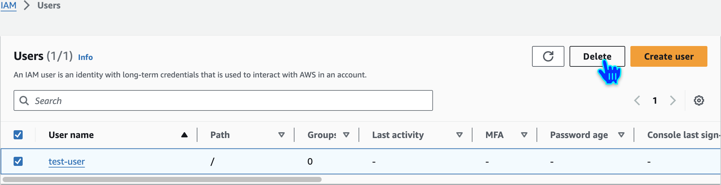The image size is (721, 185).
Task: Sort by Password age column arrow
Action: coord(621,135)
